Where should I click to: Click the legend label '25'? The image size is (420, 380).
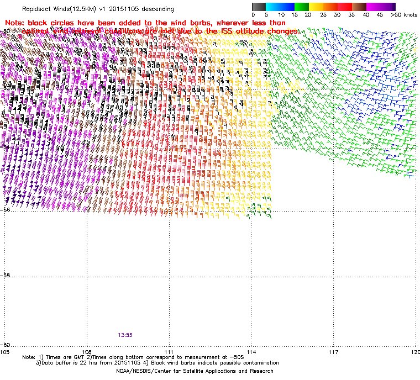click(323, 15)
